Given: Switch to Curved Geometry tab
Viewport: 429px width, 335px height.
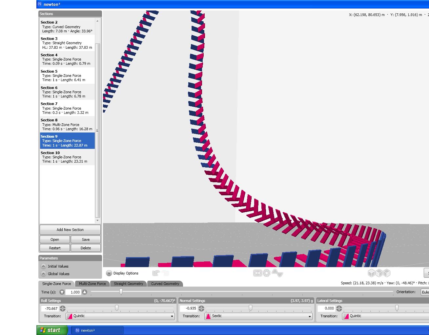Looking at the screenshot, I should coord(165,284).
